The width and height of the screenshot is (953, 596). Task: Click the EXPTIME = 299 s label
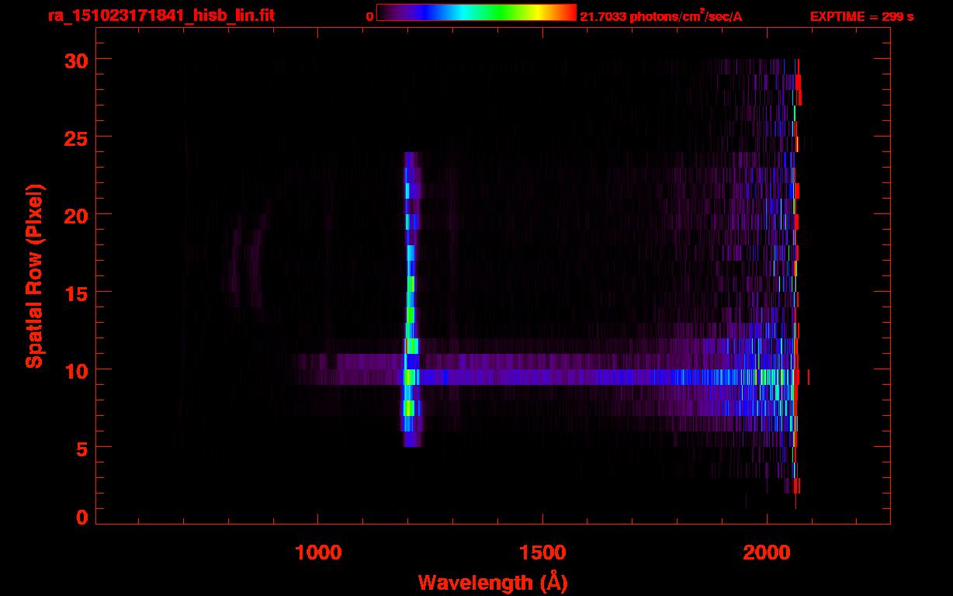click(x=861, y=16)
